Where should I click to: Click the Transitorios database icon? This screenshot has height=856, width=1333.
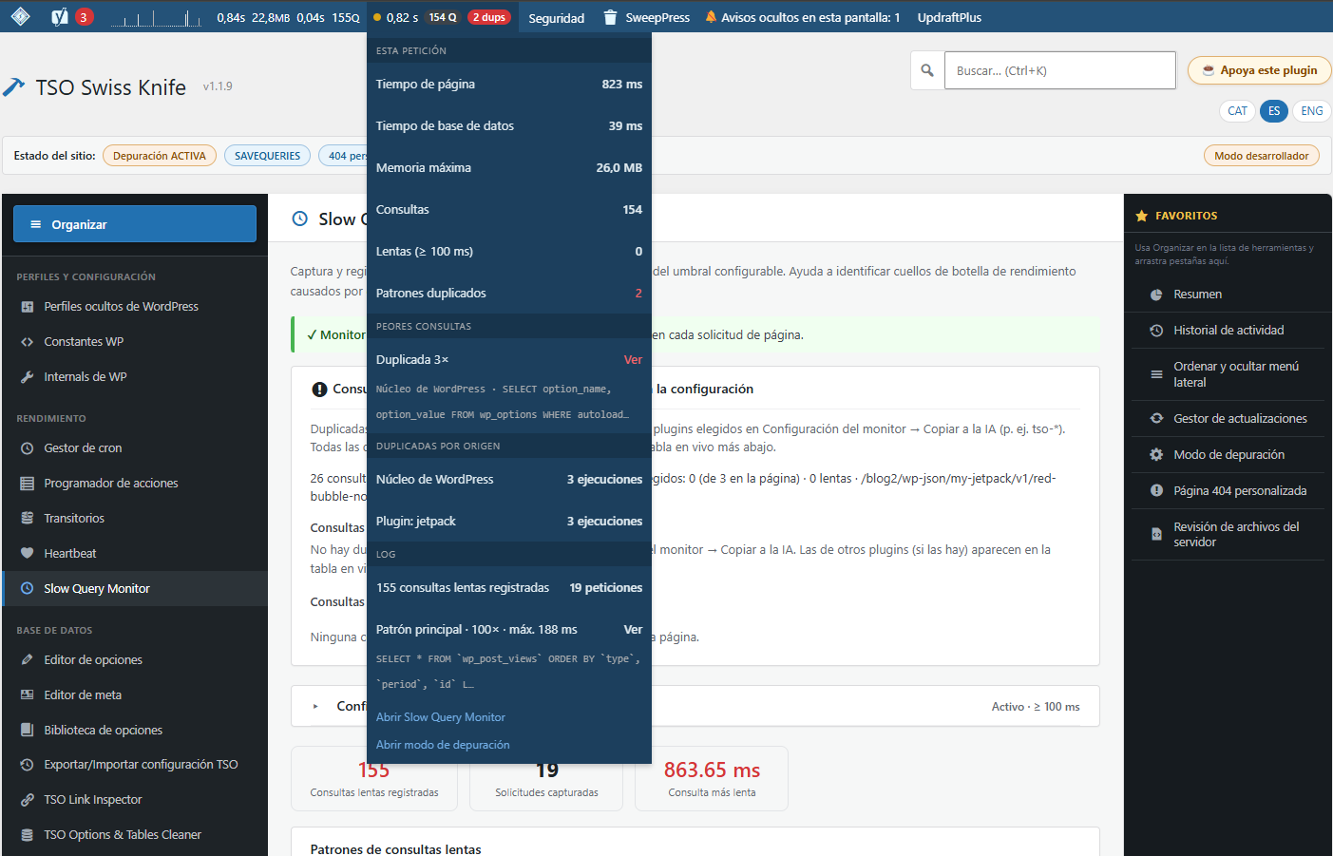point(28,519)
